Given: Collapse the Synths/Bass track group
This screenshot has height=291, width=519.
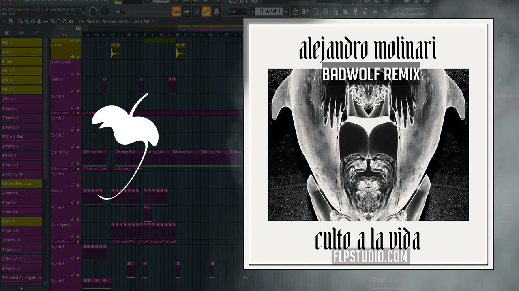Looking at the screenshot, I should [x=73, y=74].
